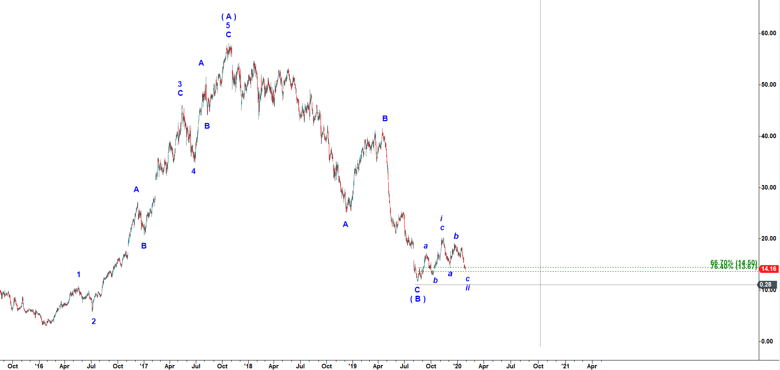The width and height of the screenshot is (780, 370).
Task: Click the italic ii wave label
Action: (x=468, y=288)
